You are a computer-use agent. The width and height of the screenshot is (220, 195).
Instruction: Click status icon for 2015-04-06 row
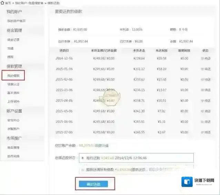(202, 101)
